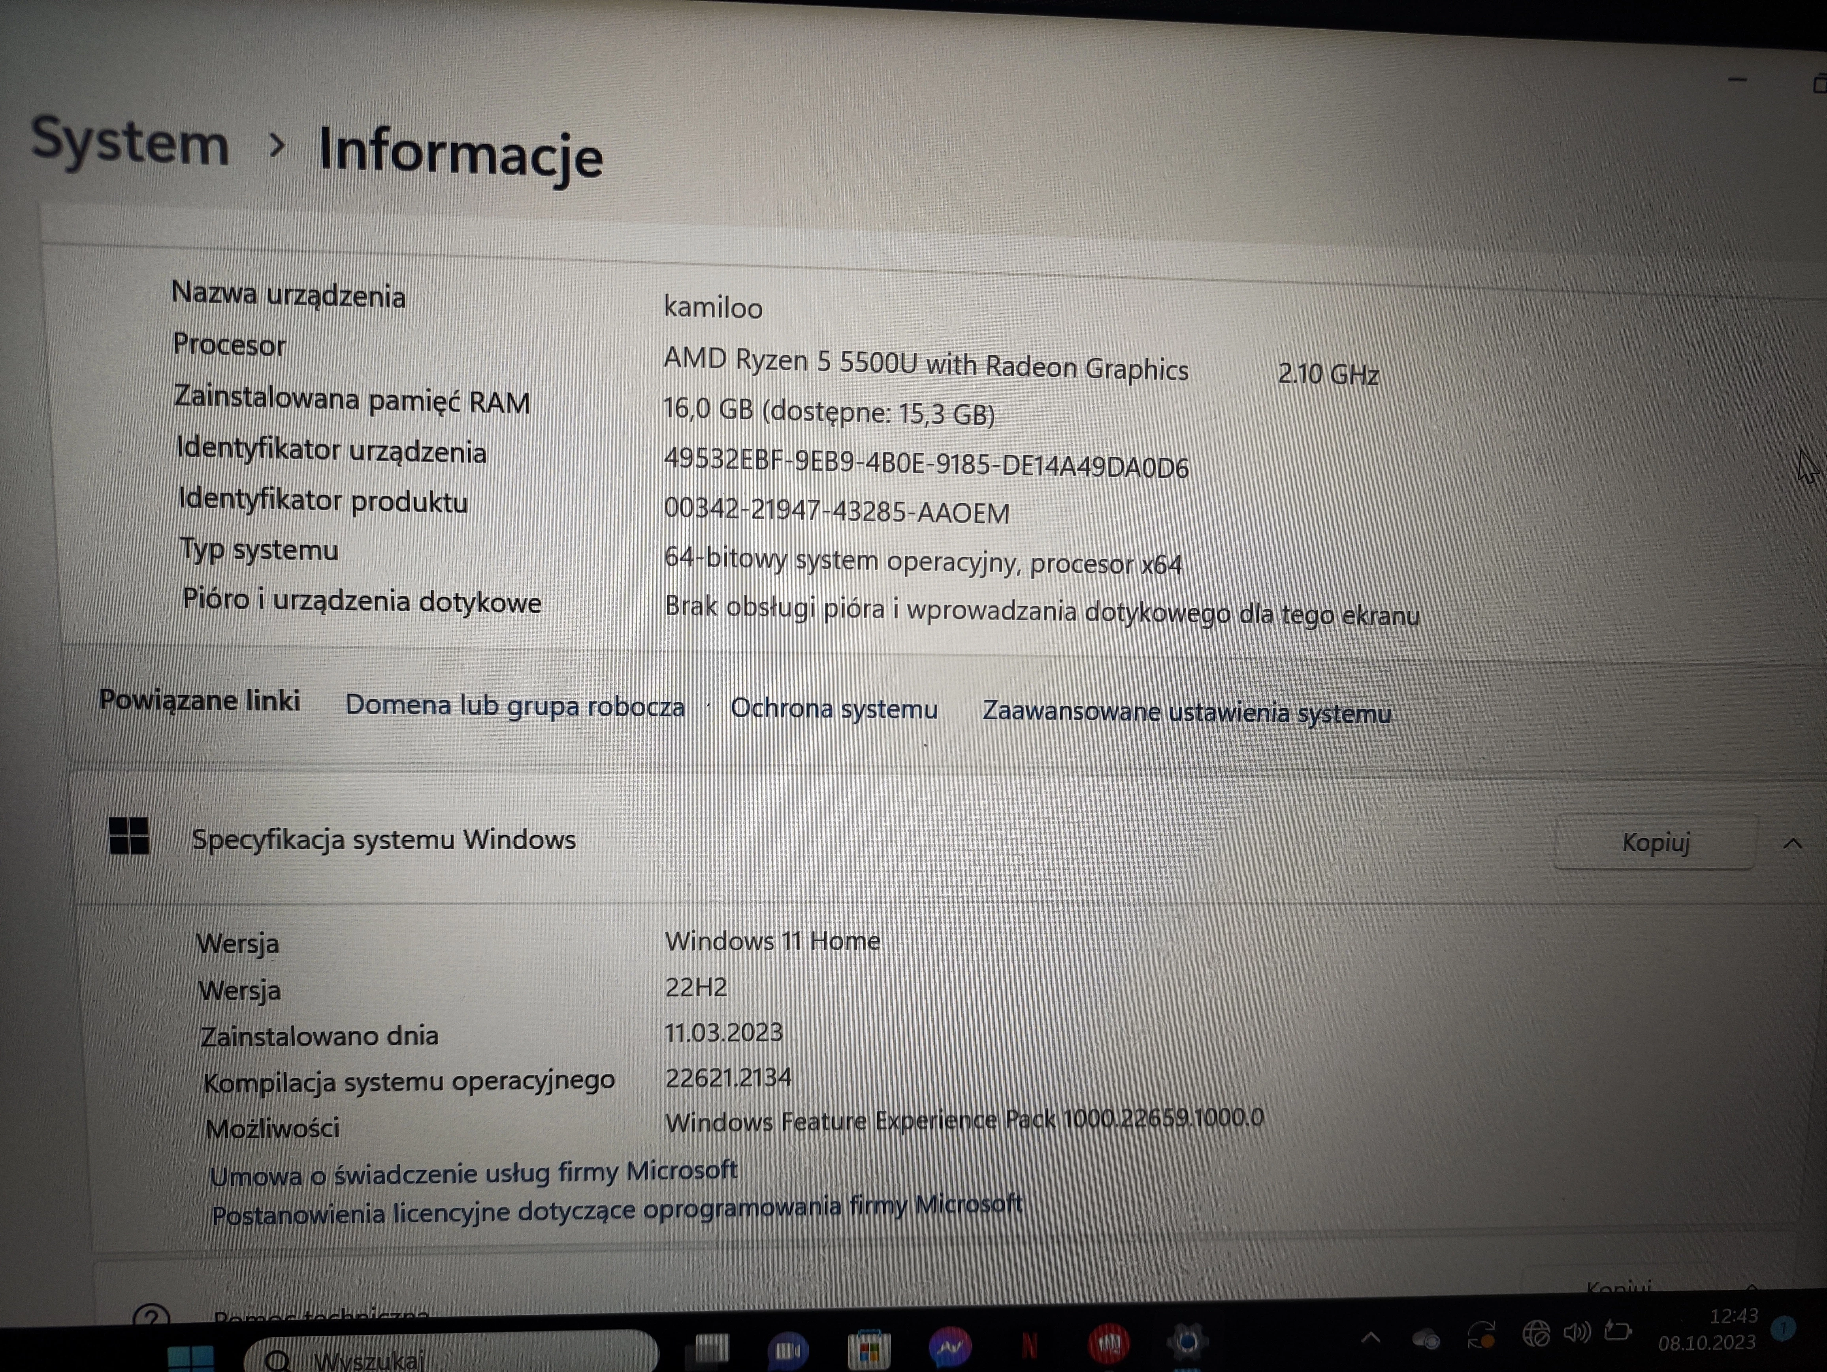Open the notification badge icon
Viewport: 1827px width, 1372px height.
click(1783, 1328)
